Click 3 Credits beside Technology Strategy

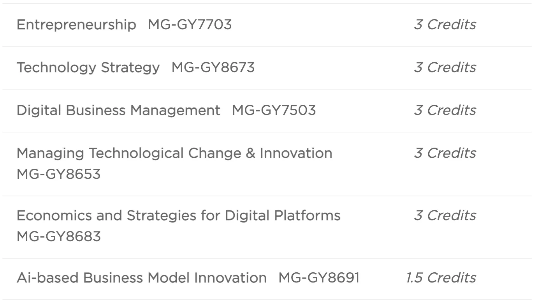click(x=445, y=68)
